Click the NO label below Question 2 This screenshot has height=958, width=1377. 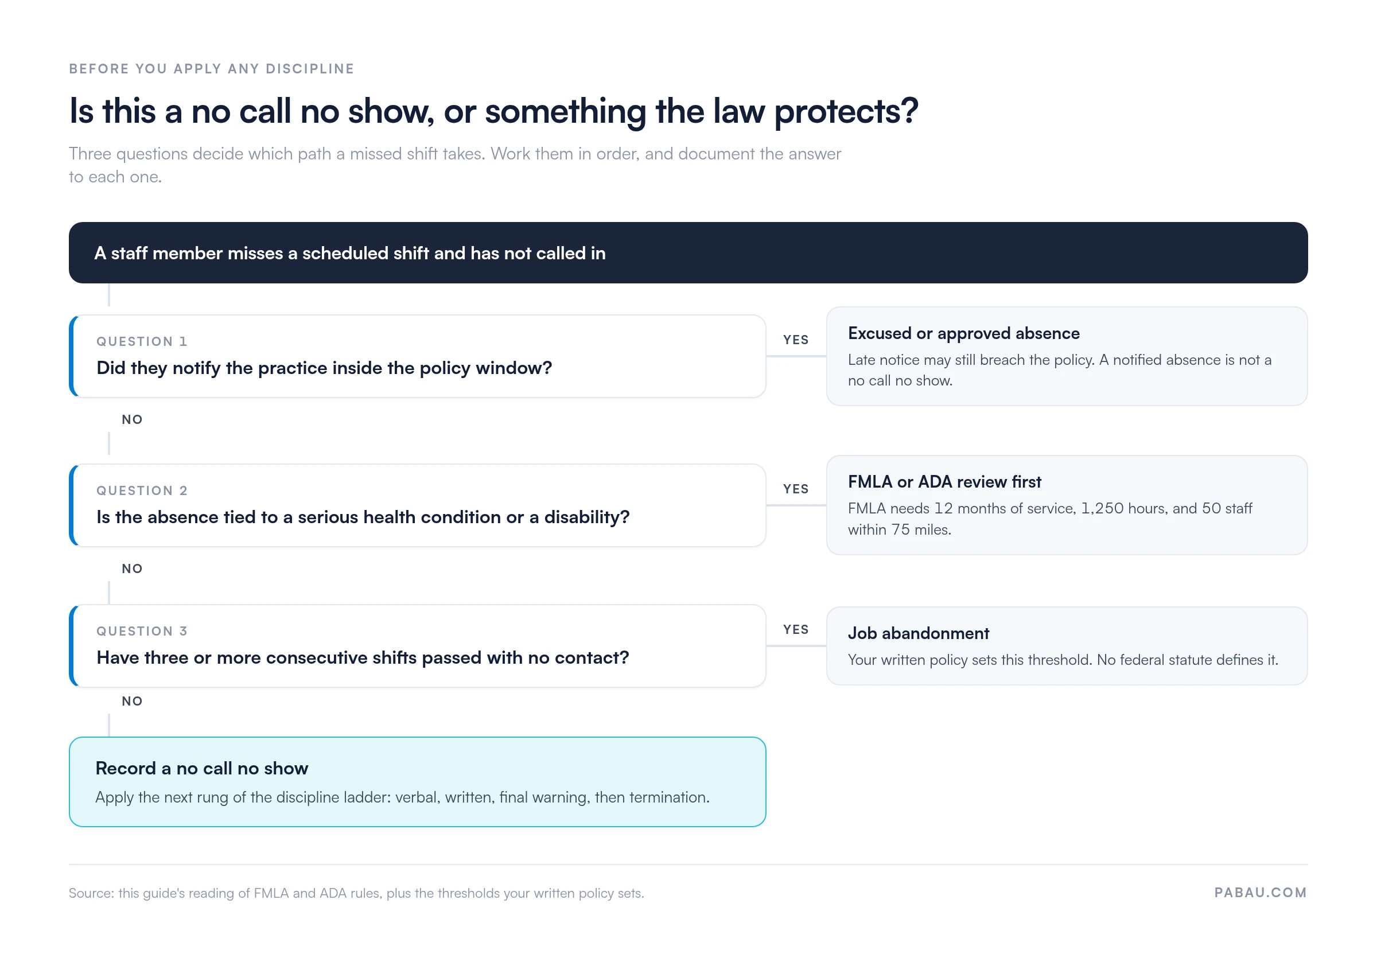click(x=132, y=568)
